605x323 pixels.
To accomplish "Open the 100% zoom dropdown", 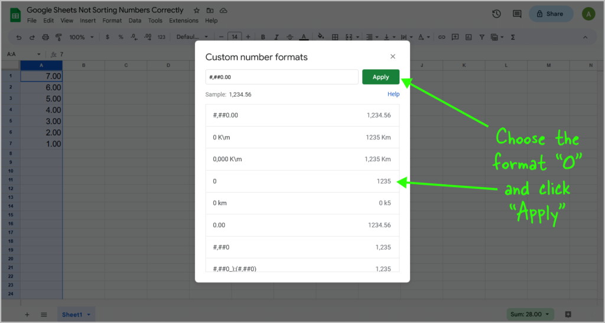I will [81, 37].
